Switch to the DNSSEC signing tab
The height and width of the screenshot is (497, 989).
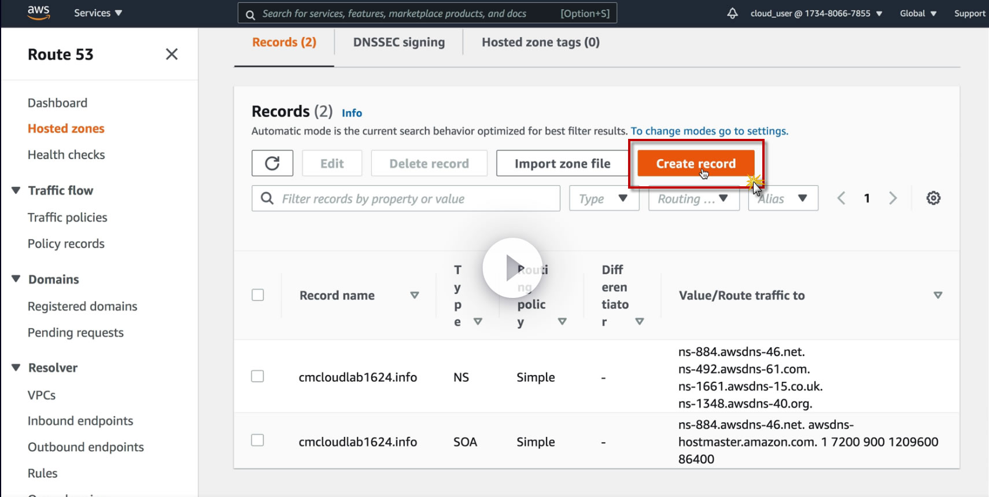[399, 42]
